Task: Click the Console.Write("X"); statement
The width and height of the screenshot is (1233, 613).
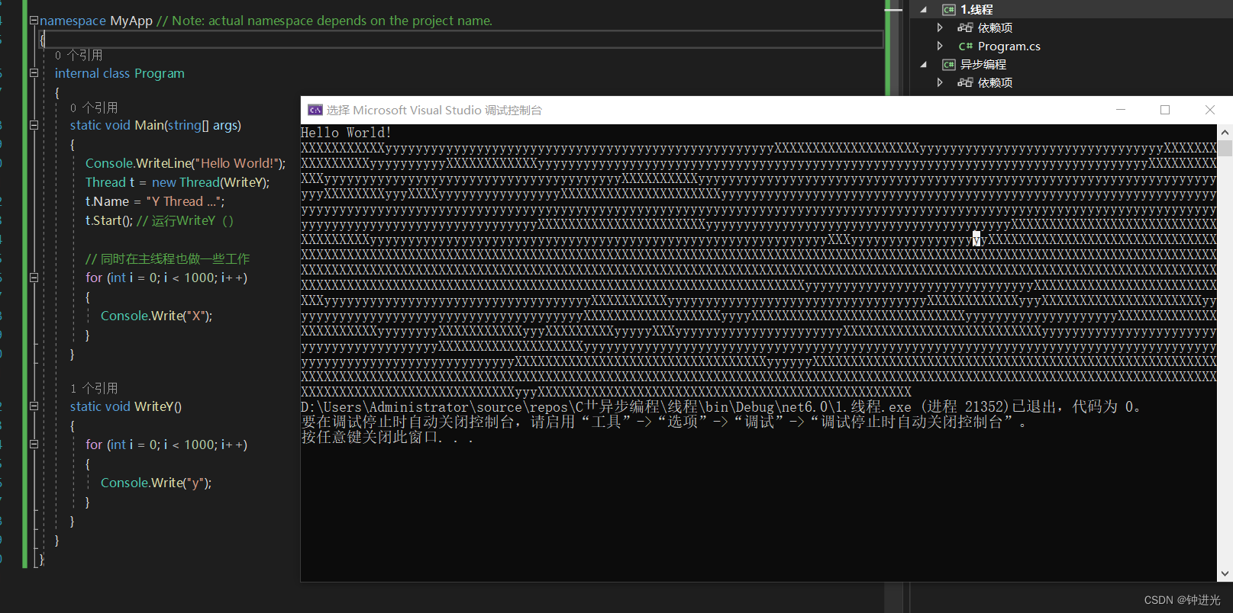Action: tap(157, 316)
